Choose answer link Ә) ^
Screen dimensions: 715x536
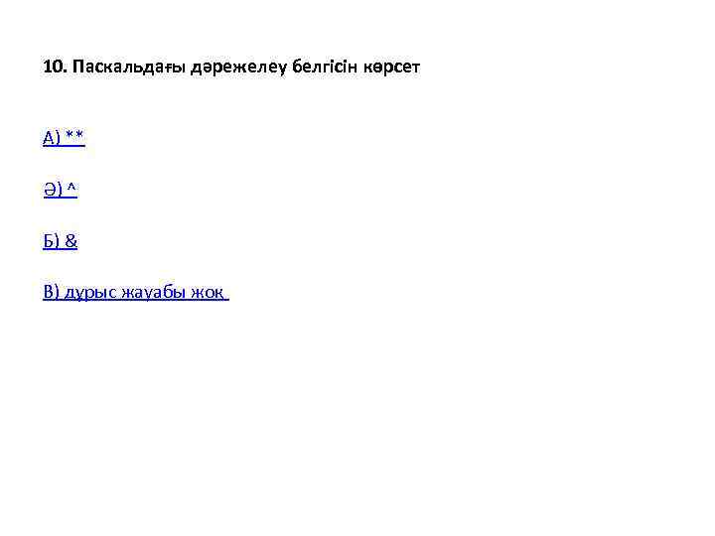(61, 190)
